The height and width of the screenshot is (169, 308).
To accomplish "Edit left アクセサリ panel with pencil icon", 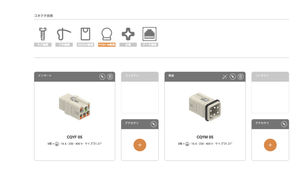I will (154, 124).
